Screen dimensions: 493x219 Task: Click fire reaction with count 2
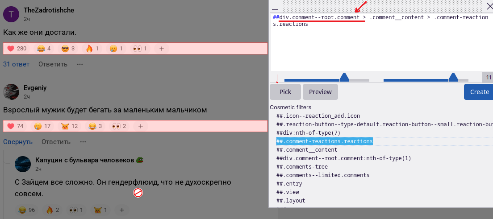click(x=53, y=210)
